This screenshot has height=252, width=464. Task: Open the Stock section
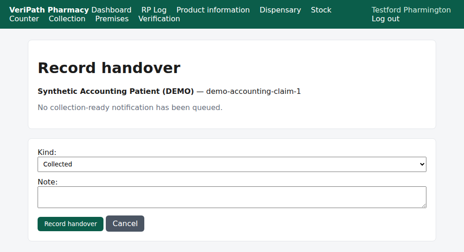321,10
